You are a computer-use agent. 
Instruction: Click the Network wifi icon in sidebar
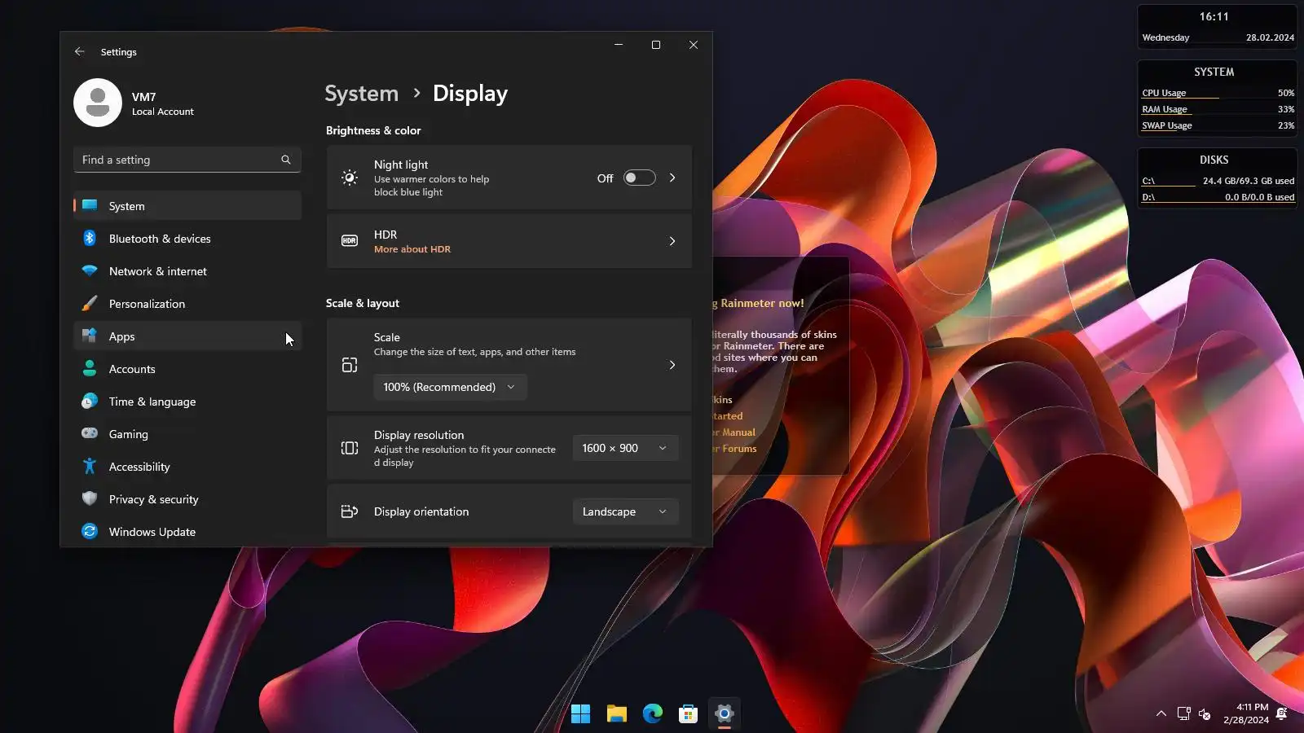click(x=90, y=270)
